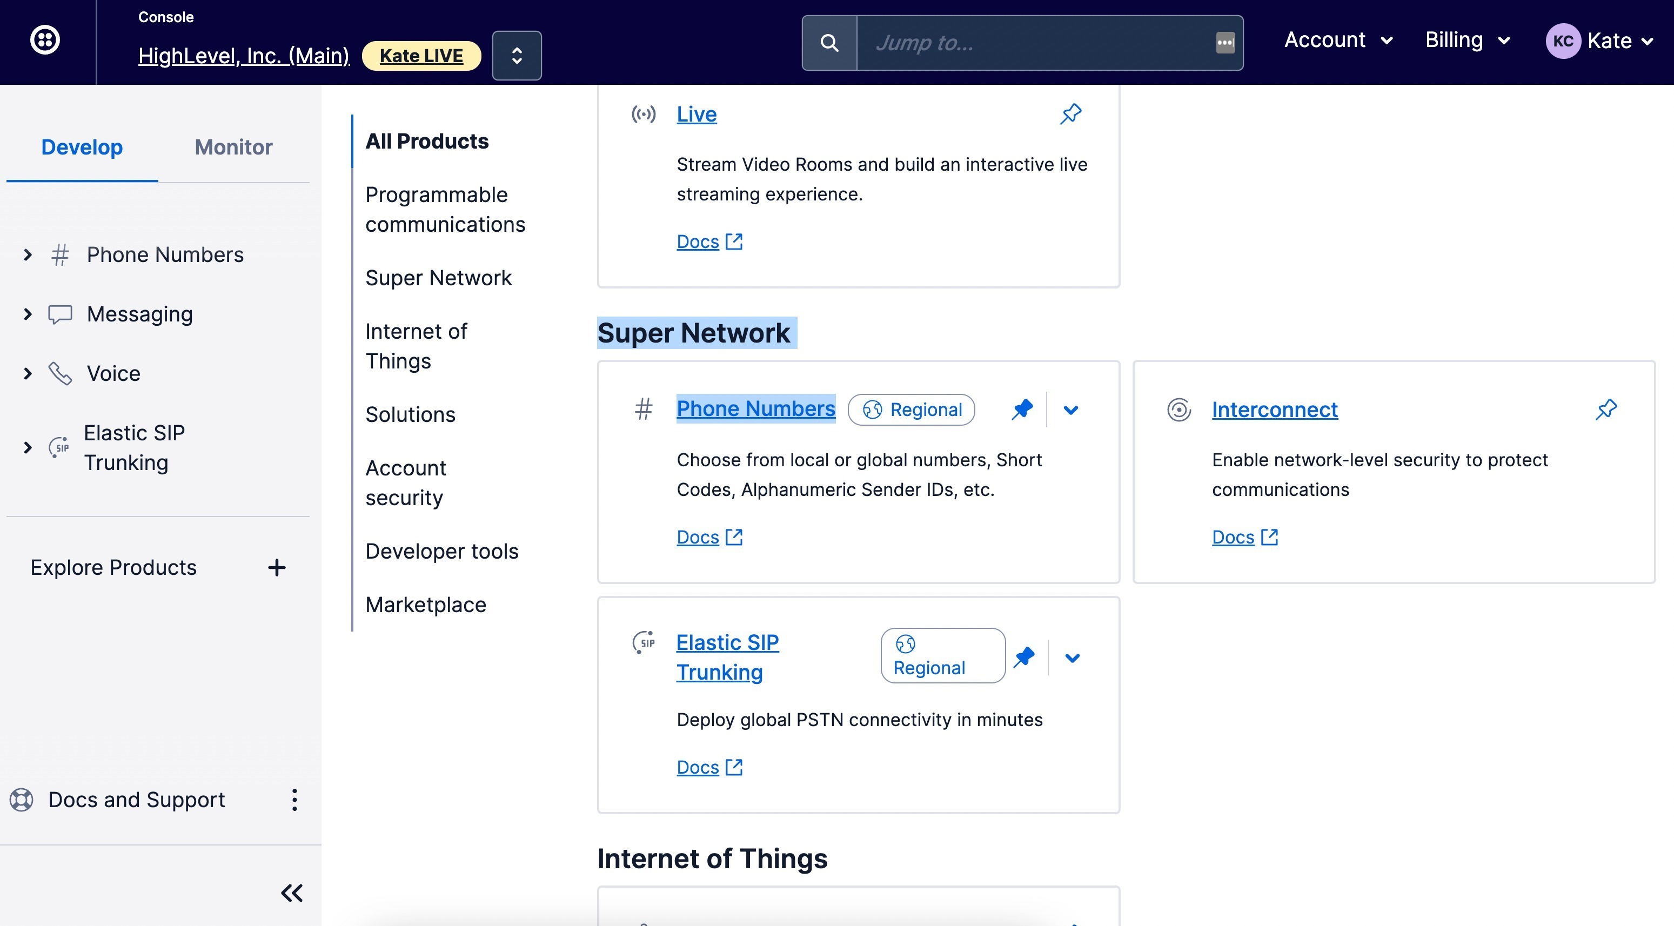Image resolution: width=1674 pixels, height=926 pixels.
Task: Open the Account dropdown menu
Action: (x=1338, y=41)
